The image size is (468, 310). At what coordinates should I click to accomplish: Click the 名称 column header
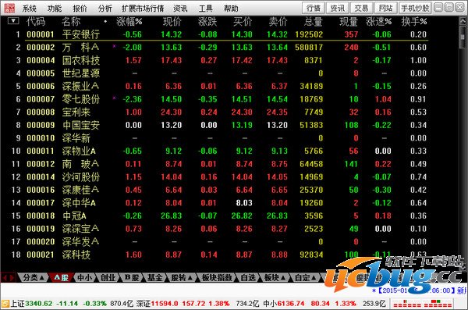(x=71, y=22)
